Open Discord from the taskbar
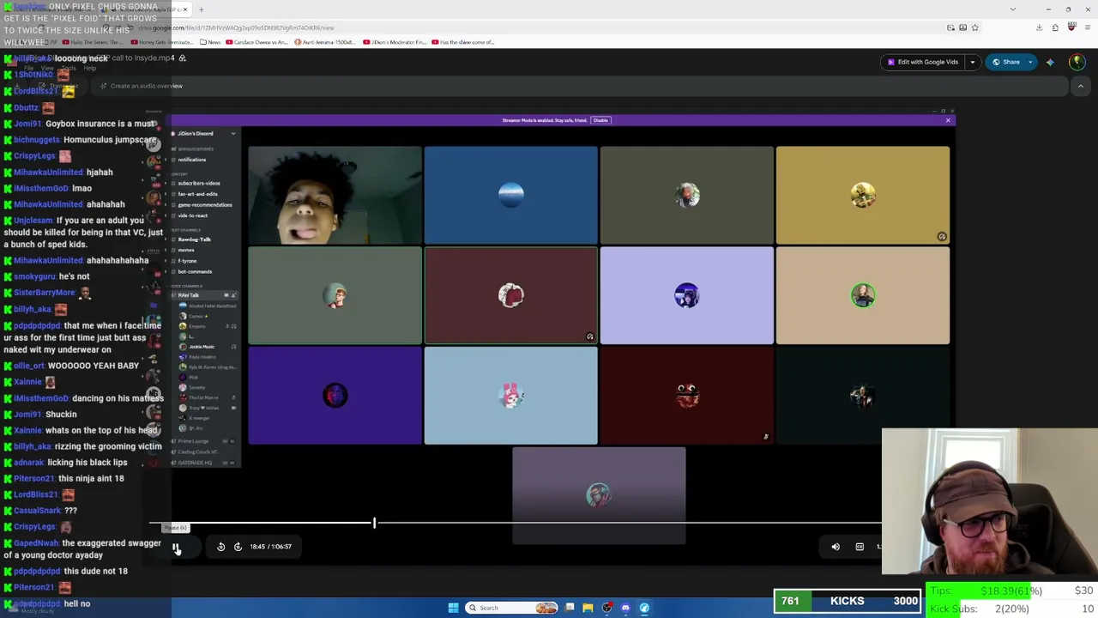1098x618 pixels. pos(625,608)
